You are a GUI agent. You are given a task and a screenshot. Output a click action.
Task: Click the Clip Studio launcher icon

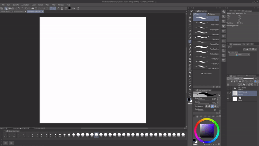[x=2, y=8]
